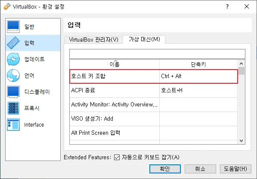This screenshot has width=257, height=179.
Task: Open the 프록시 server icon
Action: point(13,108)
